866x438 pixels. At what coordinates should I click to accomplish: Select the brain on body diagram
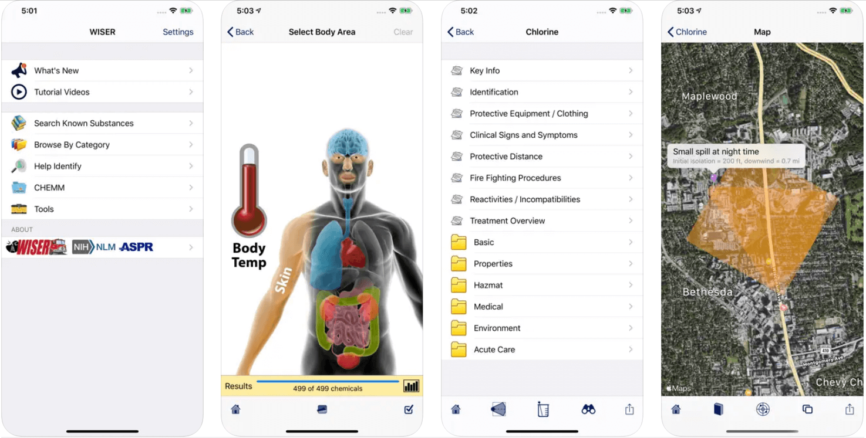348,142
